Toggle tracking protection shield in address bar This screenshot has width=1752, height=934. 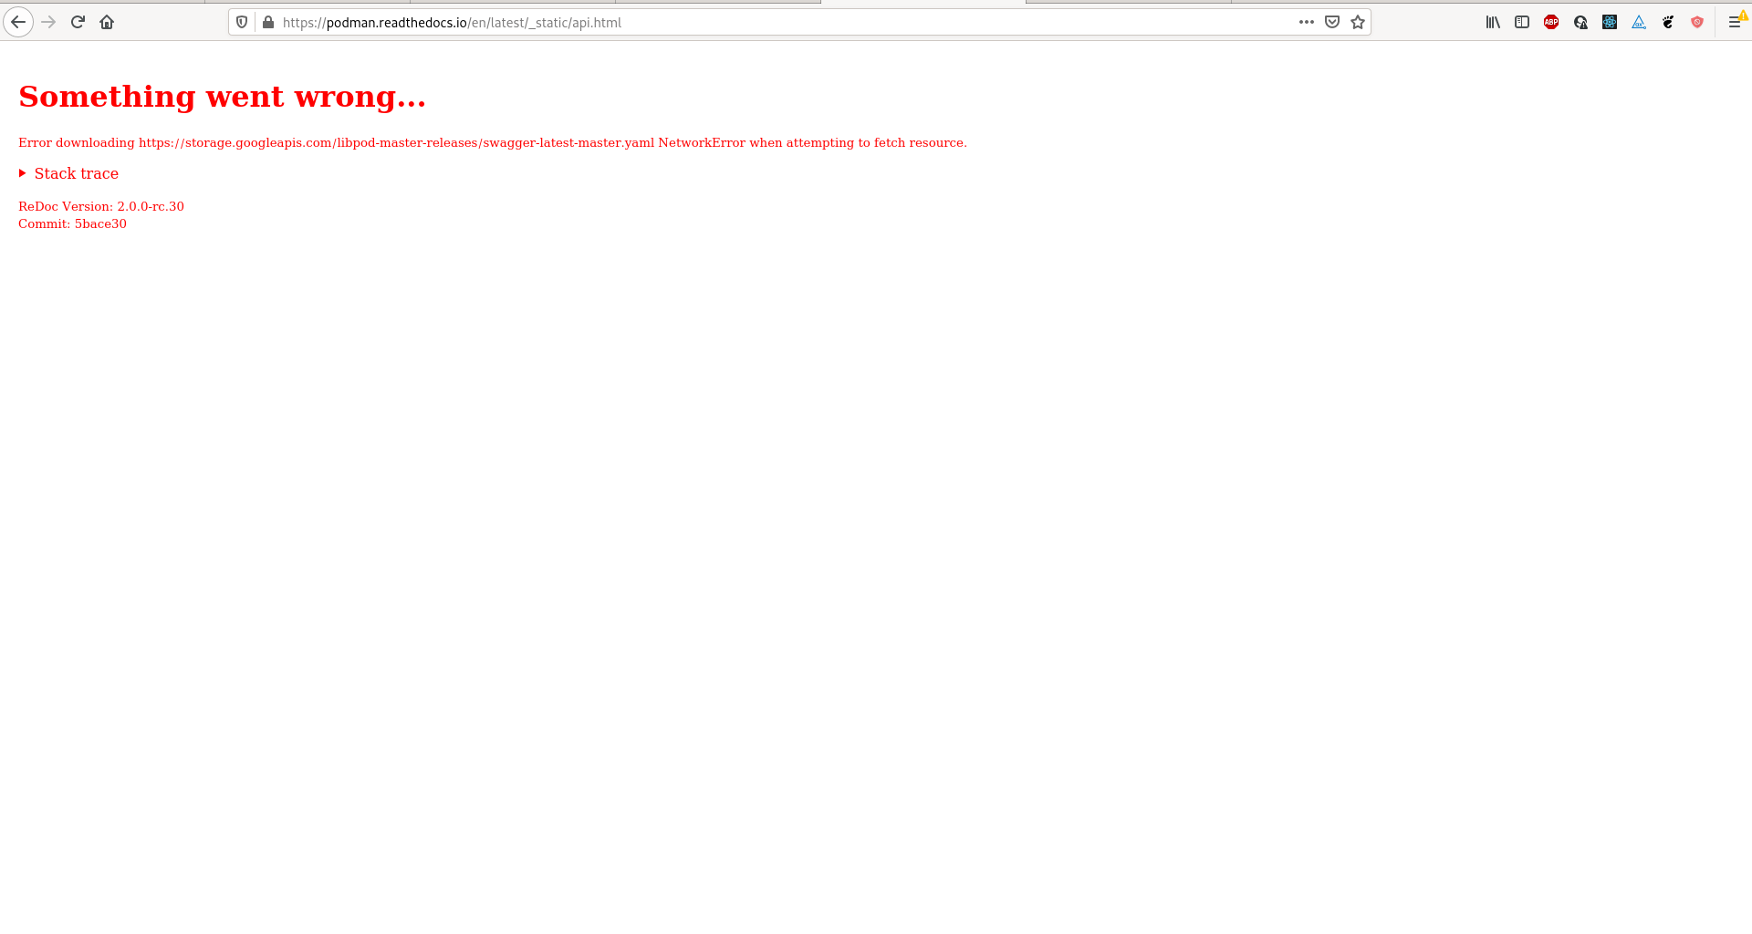(x=241, y=22)
